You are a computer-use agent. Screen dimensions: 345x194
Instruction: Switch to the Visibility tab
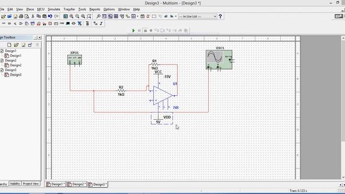point(15,184)
